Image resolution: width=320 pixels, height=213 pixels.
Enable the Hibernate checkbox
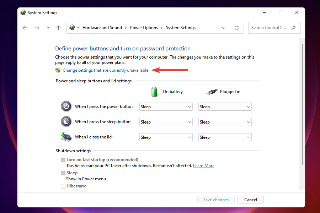tap(63, 186)
